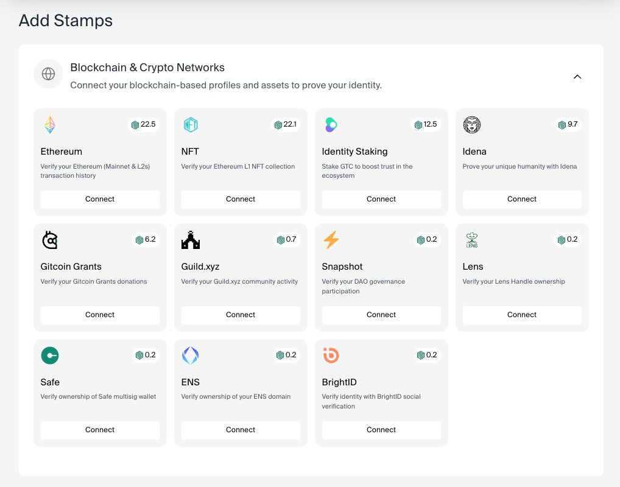620x487 pixels.
Task: Click 'Verify your Lens Handle ownership' text
Action: point(513,281)
